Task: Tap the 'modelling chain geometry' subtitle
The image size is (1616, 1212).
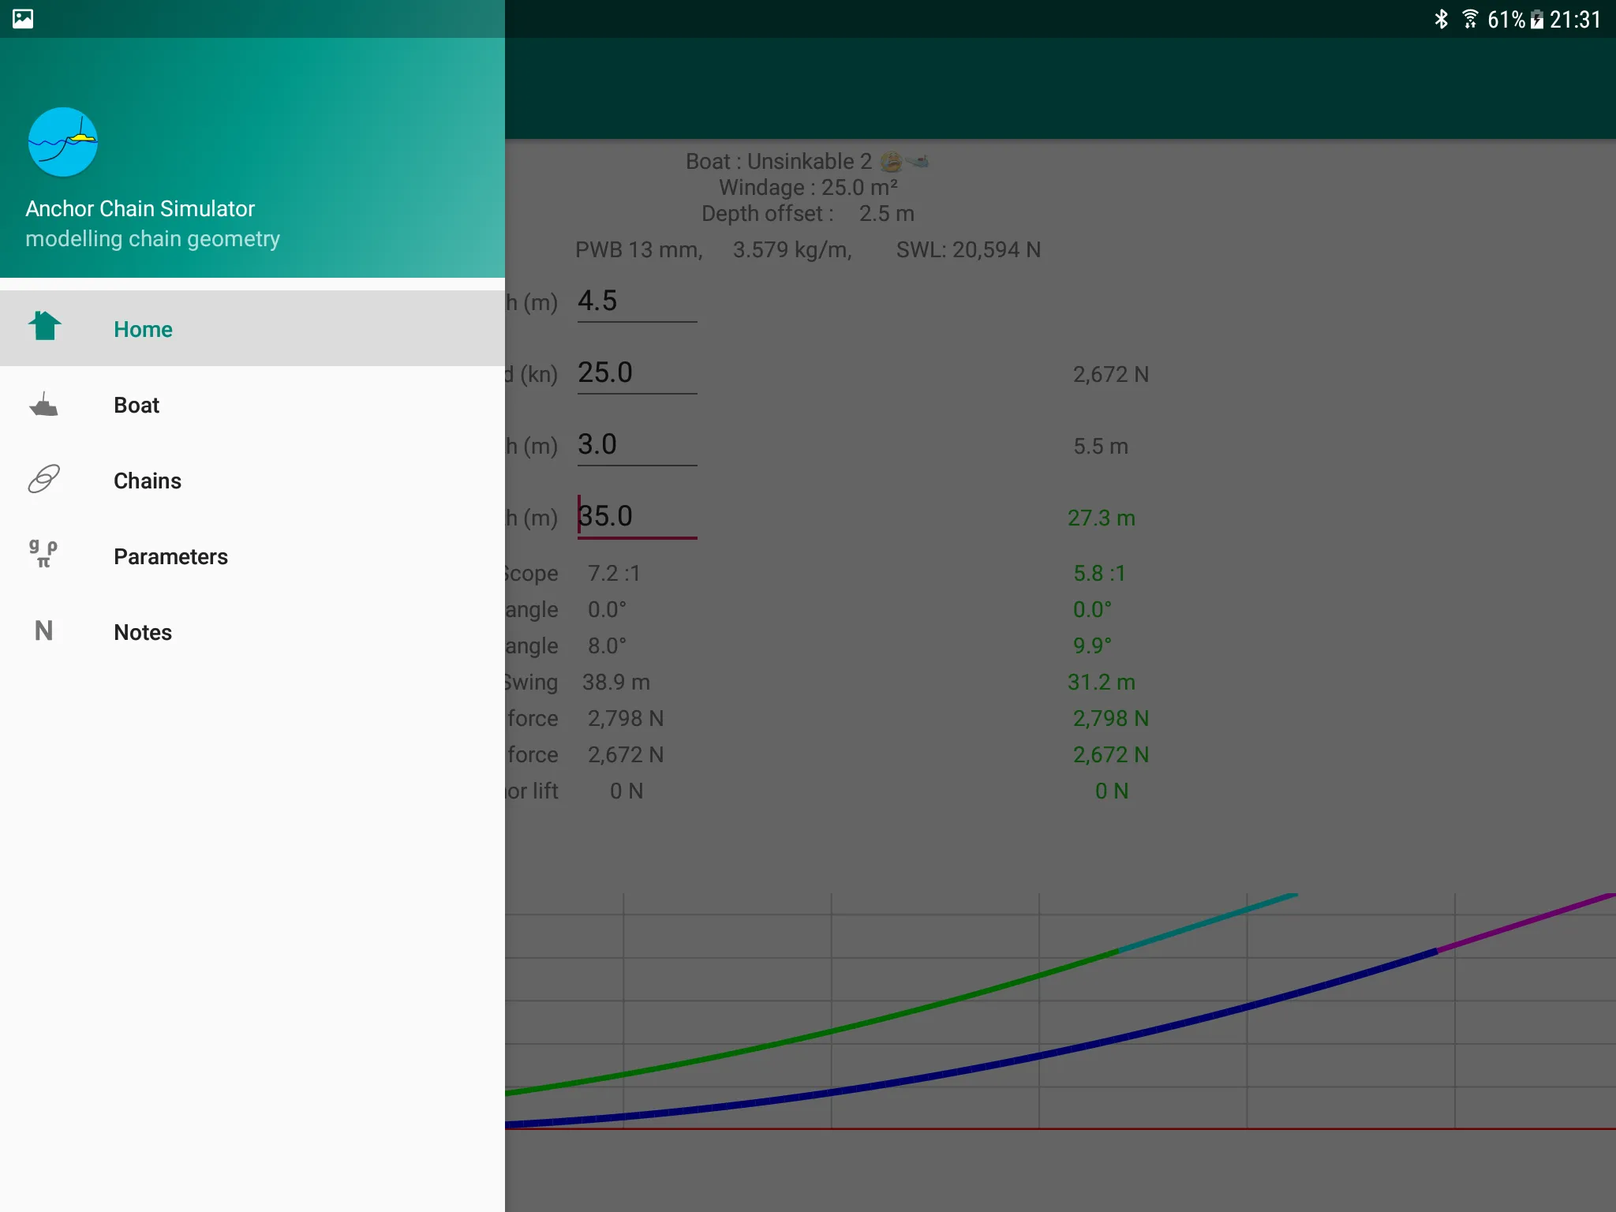Action: pos(152,238)
